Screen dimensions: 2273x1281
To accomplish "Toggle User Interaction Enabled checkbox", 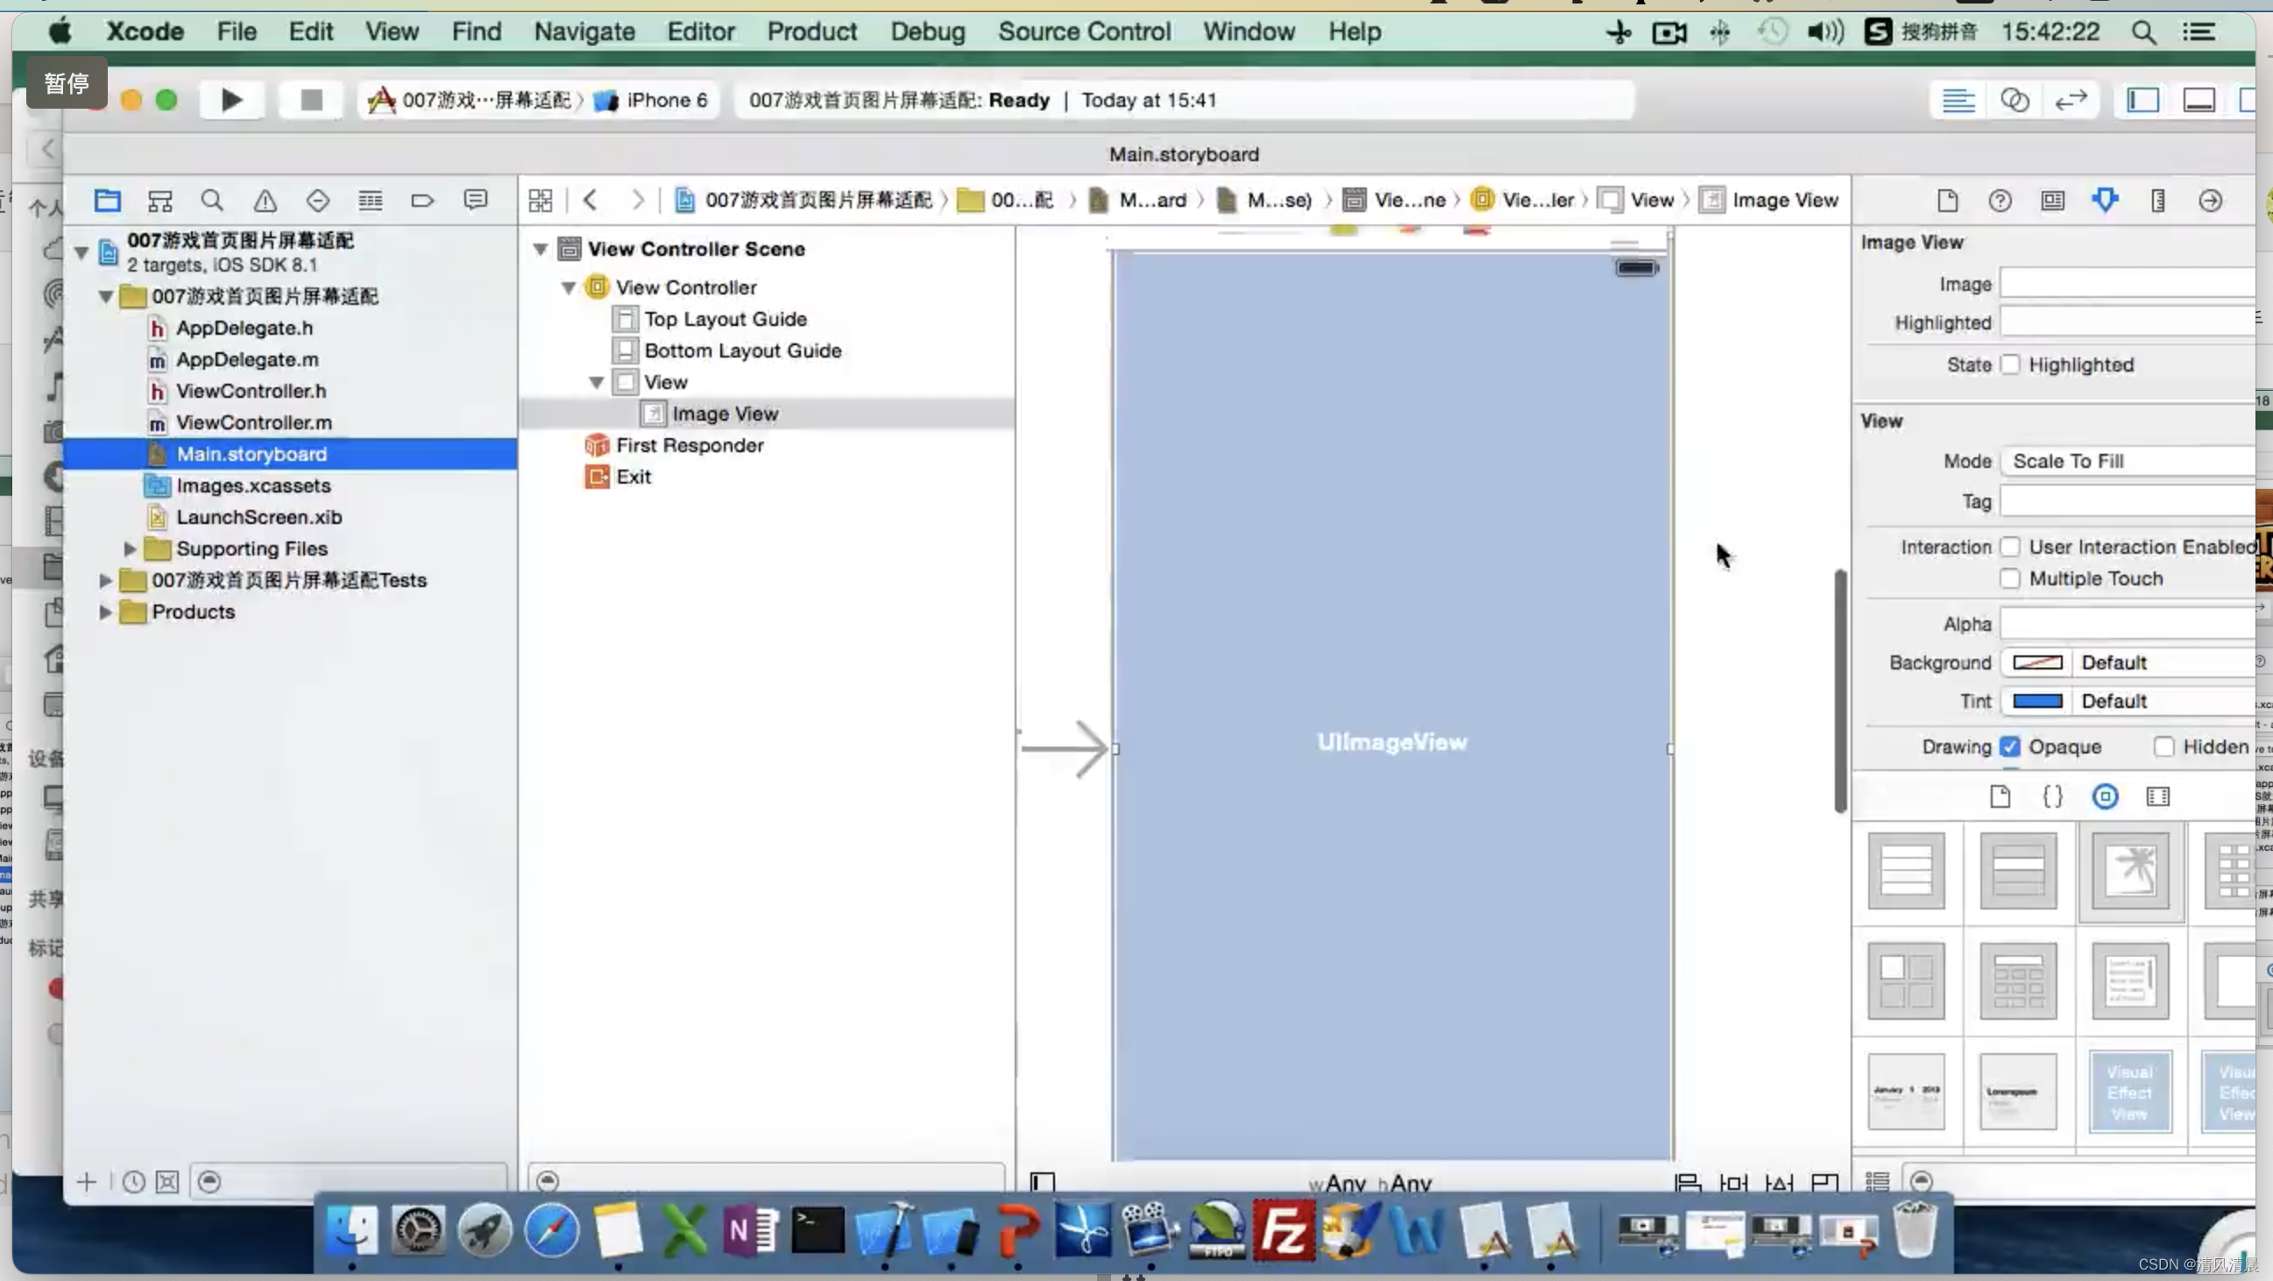I will pyautogui.click(x=2011, y=544).
